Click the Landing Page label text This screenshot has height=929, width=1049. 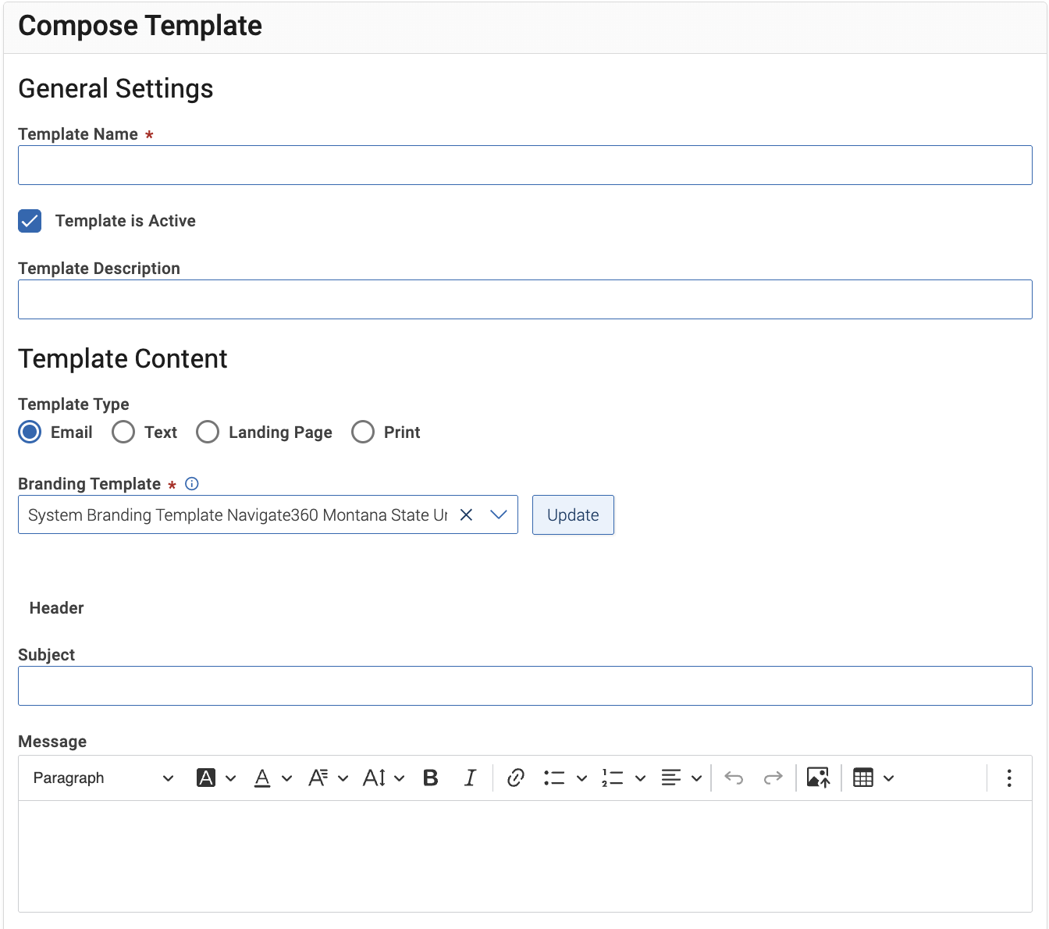[280, 432]
